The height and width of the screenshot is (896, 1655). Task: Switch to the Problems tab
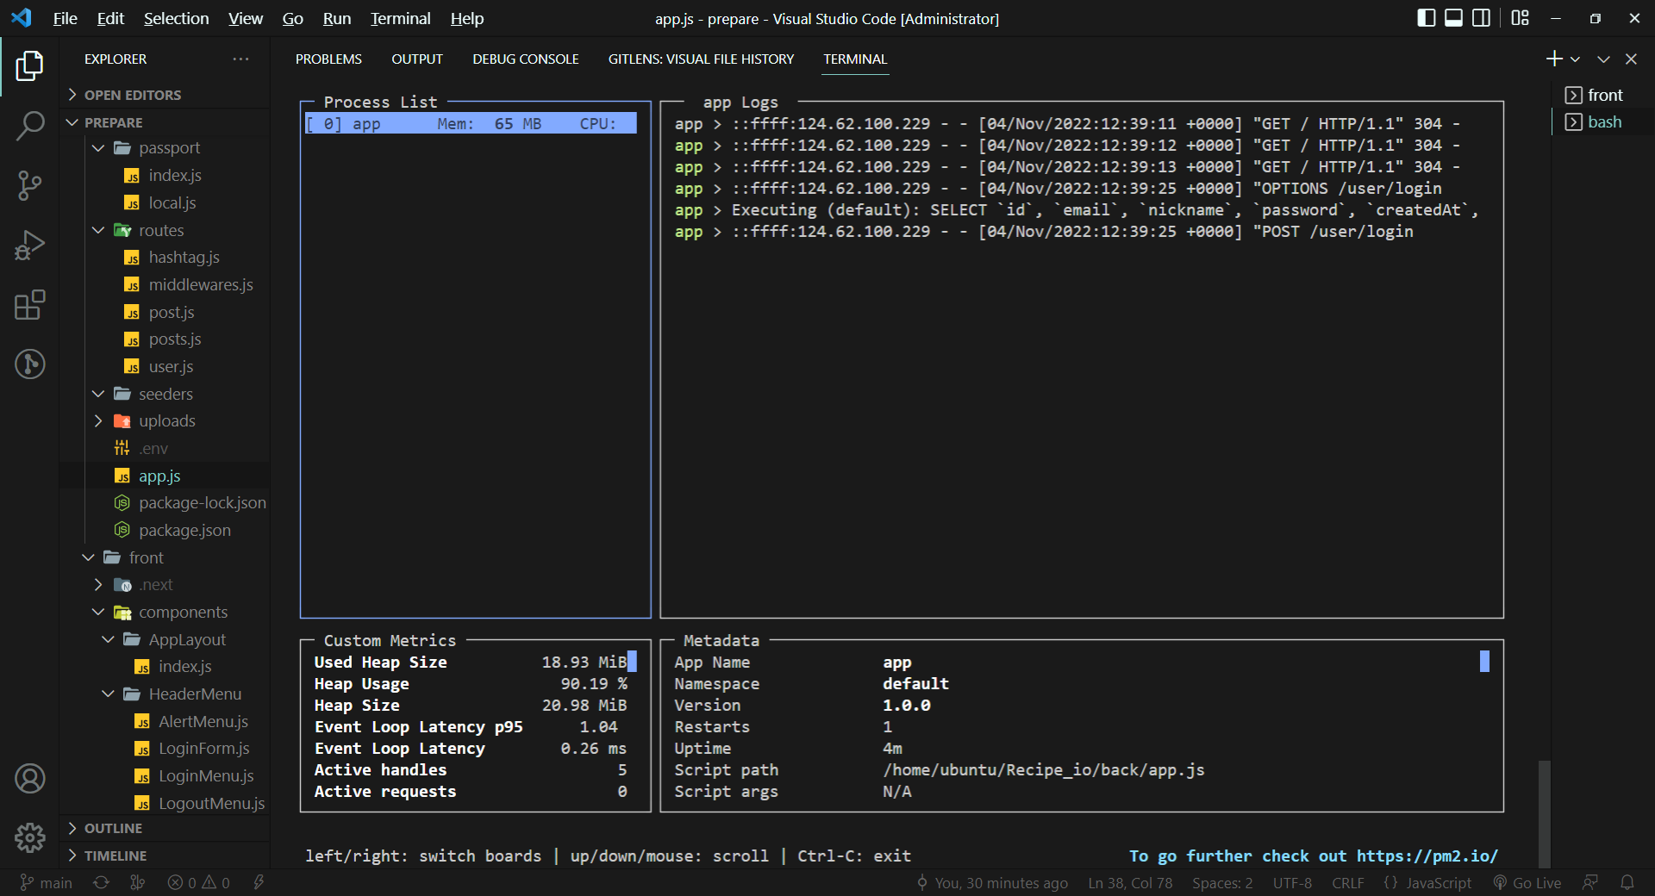pos(328,59)
